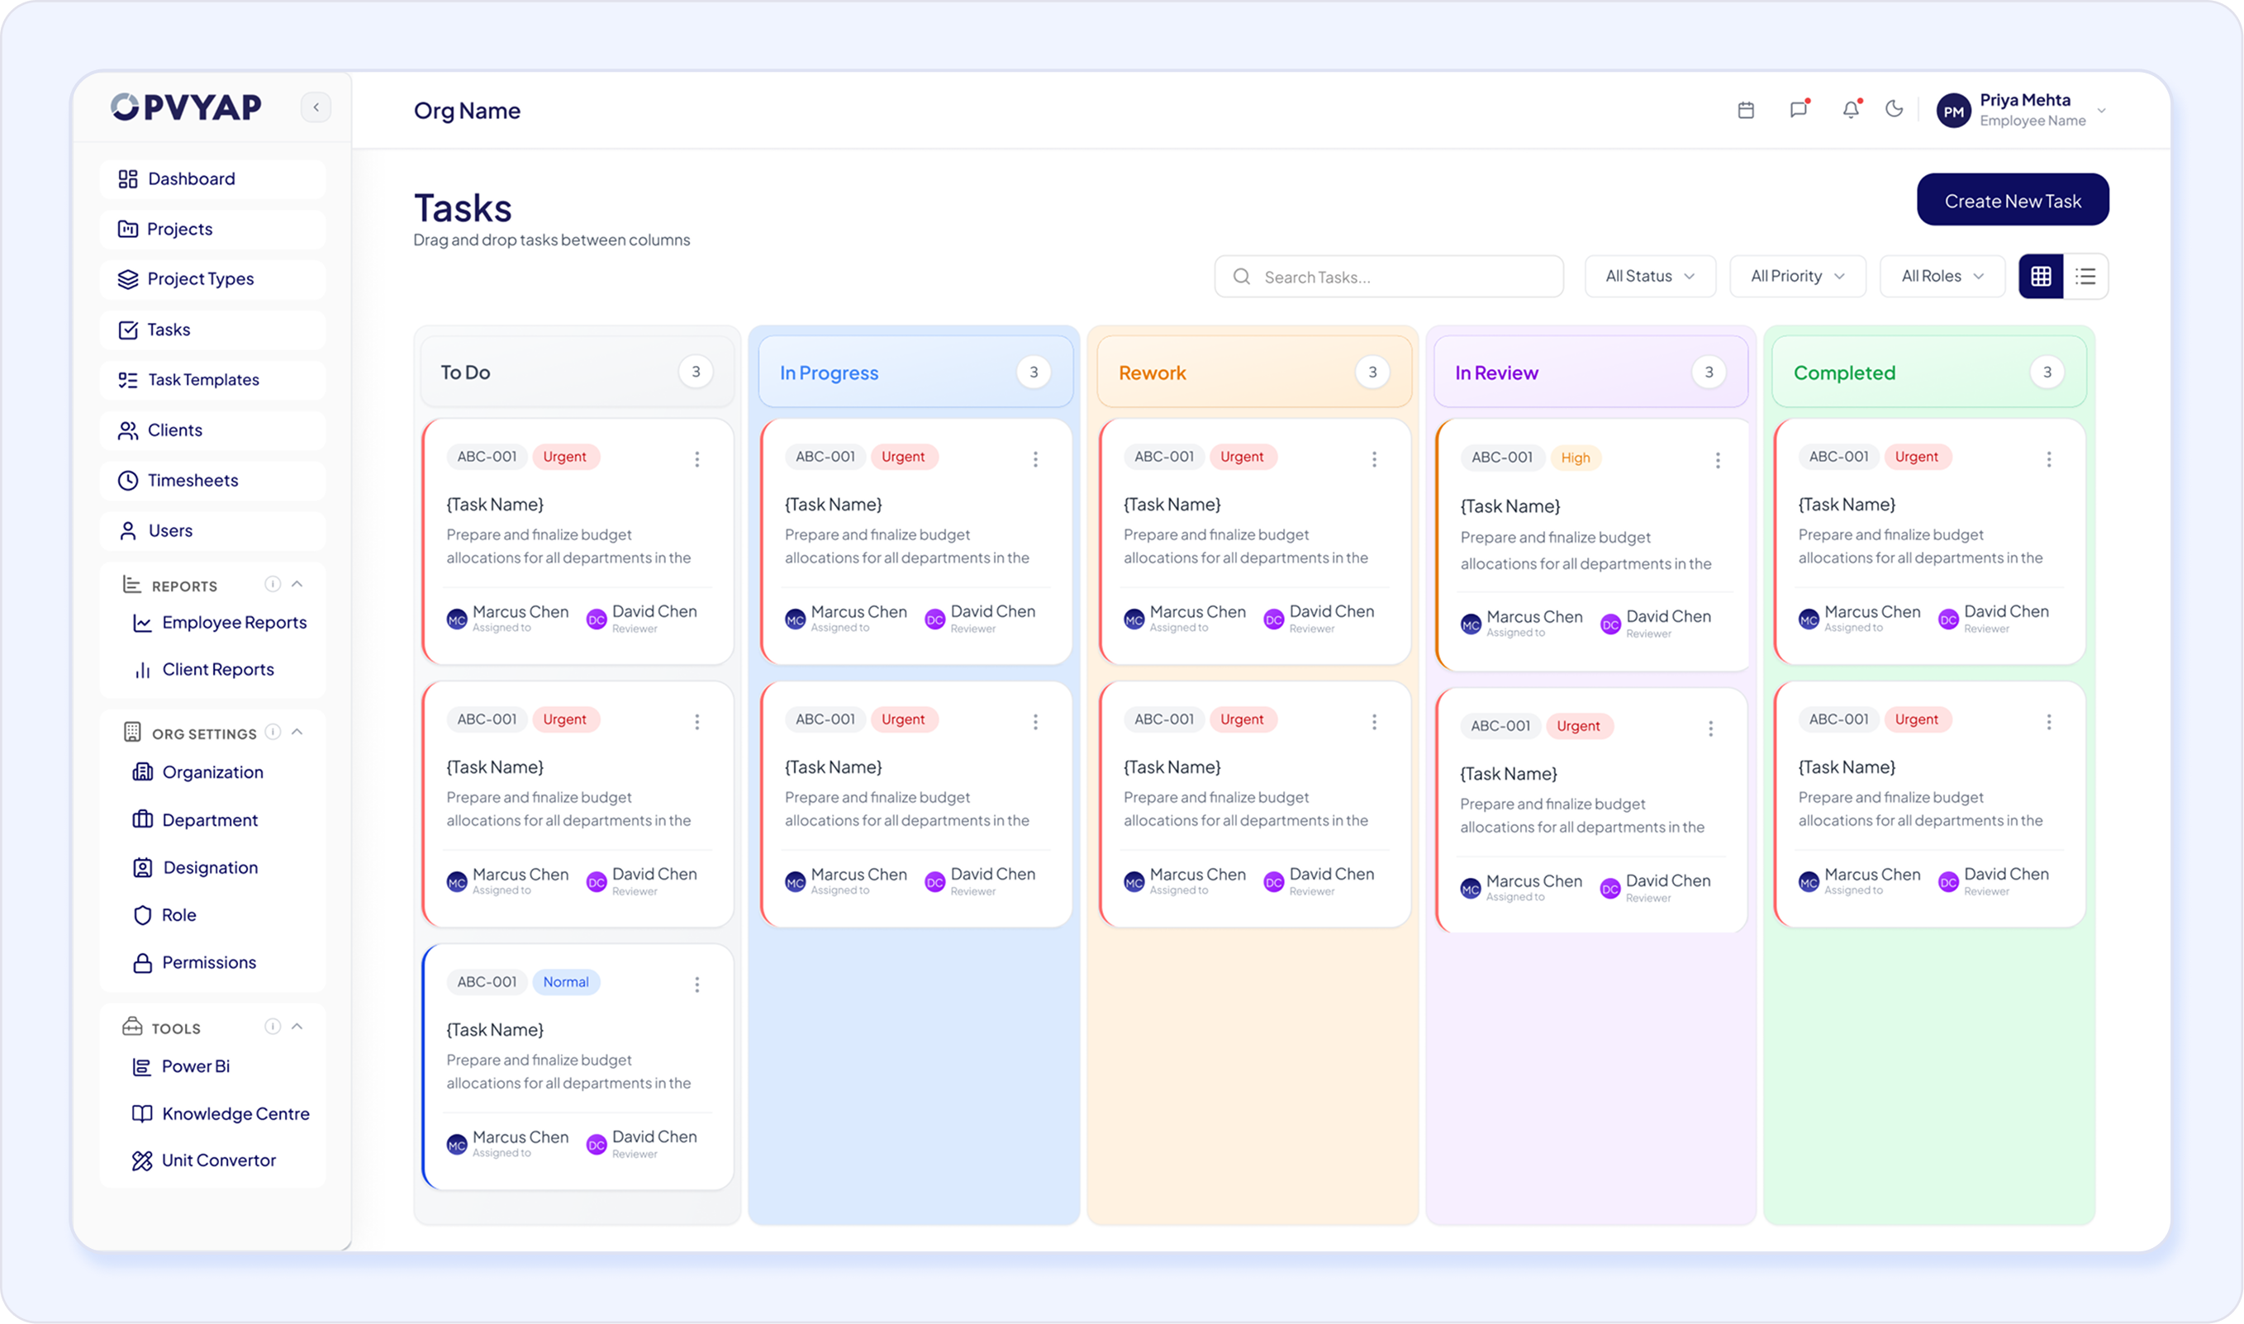Open Projects in sidebar
The image size is (2244, 1324).
(x=212, y=230)
